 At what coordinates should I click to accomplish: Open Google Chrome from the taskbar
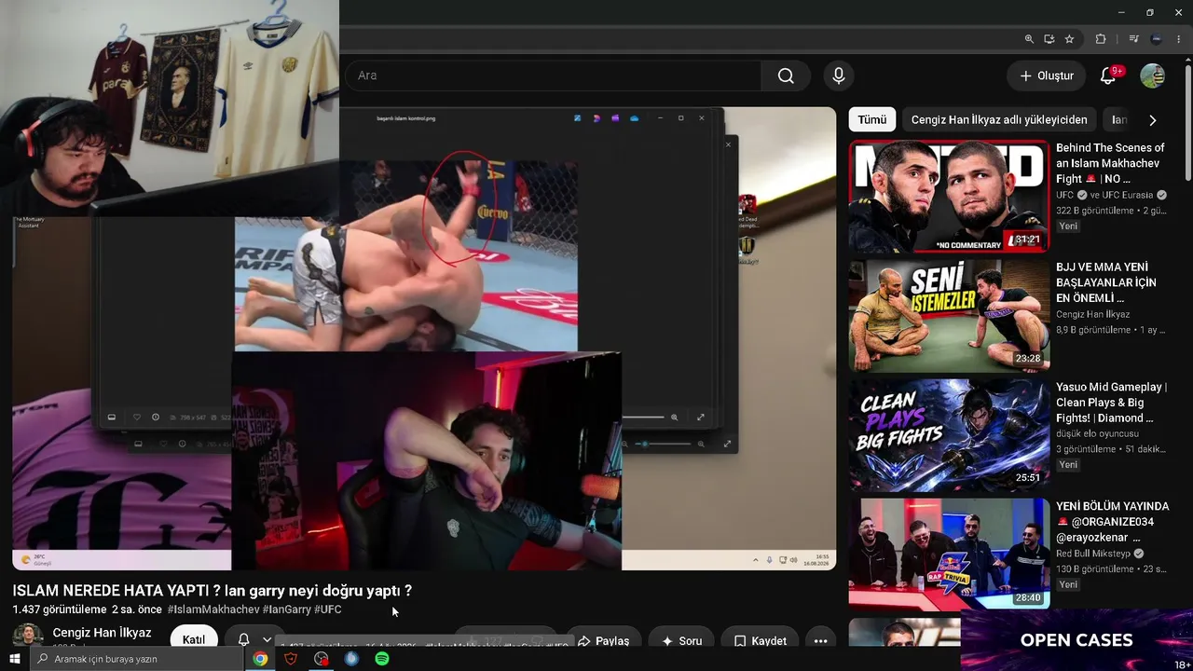click(260, 659)
